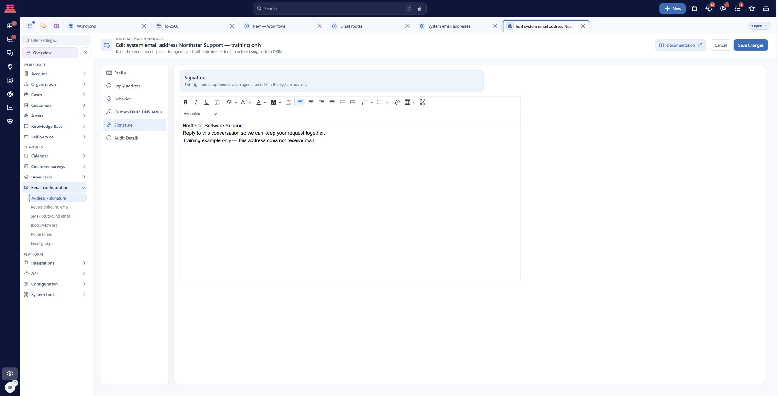
Task: Justify the signature text
Action: tap(332, 102)
